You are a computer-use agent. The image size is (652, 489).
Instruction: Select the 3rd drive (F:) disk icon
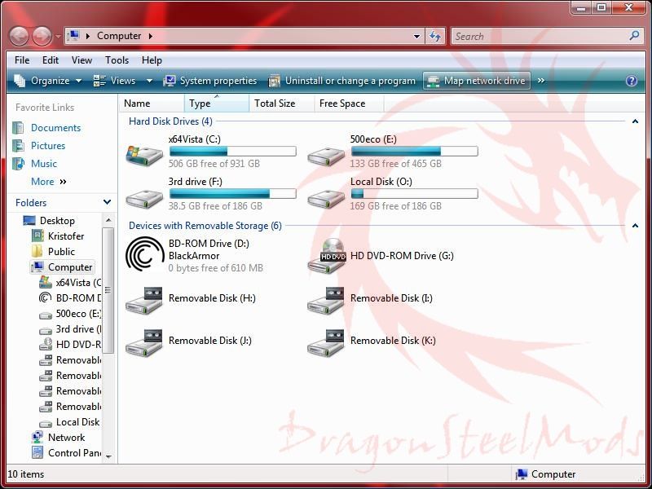(x=144, y=199)
